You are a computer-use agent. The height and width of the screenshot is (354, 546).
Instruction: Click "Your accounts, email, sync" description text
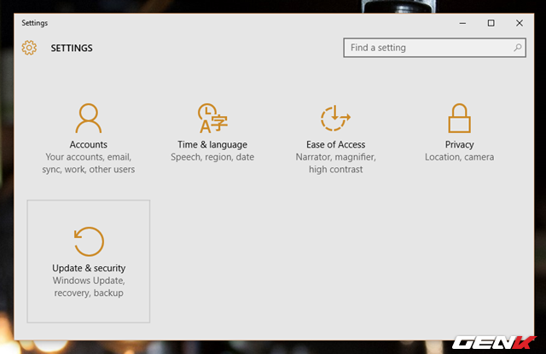pyautogui.click(x=88, y=163)
